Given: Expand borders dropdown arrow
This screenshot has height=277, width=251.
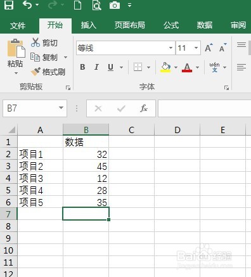Looking at the screenshot, I should click(148, 67).
